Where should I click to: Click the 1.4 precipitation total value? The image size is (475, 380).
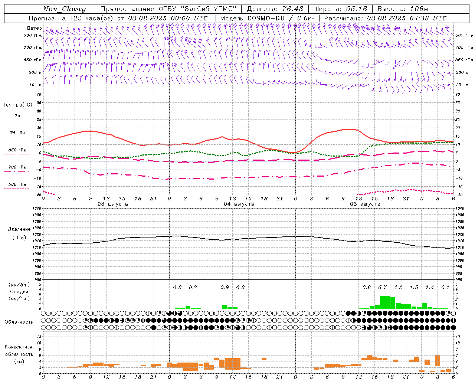click(x=430, y=287)
